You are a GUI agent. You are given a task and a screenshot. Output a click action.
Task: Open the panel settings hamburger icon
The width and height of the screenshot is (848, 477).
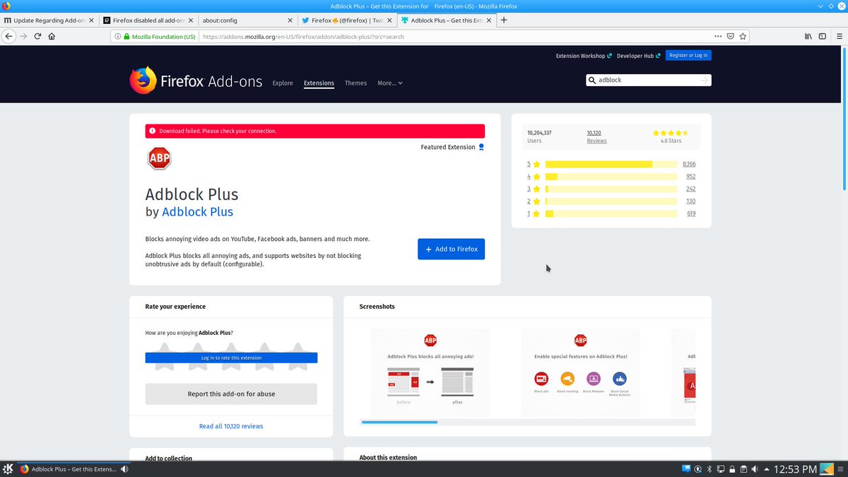[842, 469]
